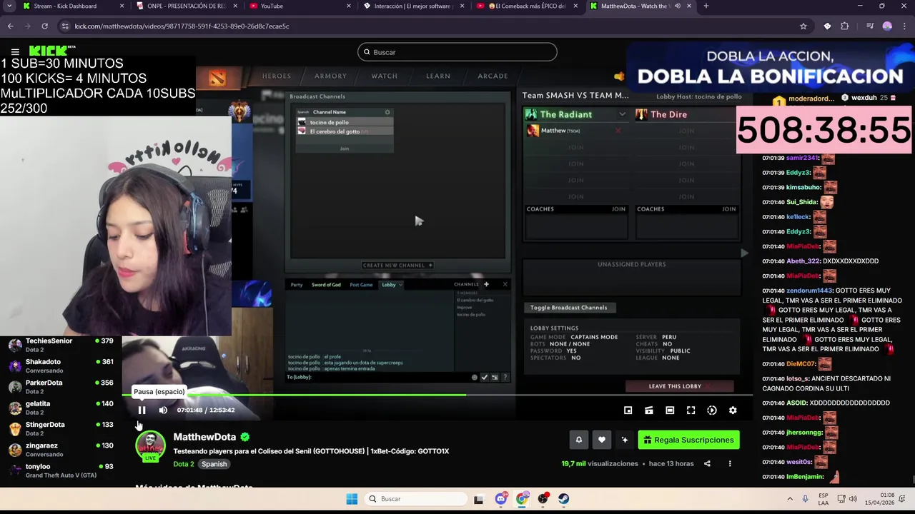Click the Buscar search field on Kick
Viewport: 915px width, 514px height.
[x=457, y=52]
